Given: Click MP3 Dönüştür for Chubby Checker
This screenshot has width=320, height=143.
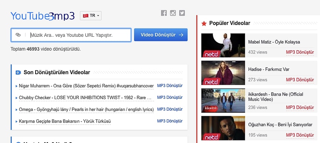Looking at the screenshot, I should (x=170, y=97).
